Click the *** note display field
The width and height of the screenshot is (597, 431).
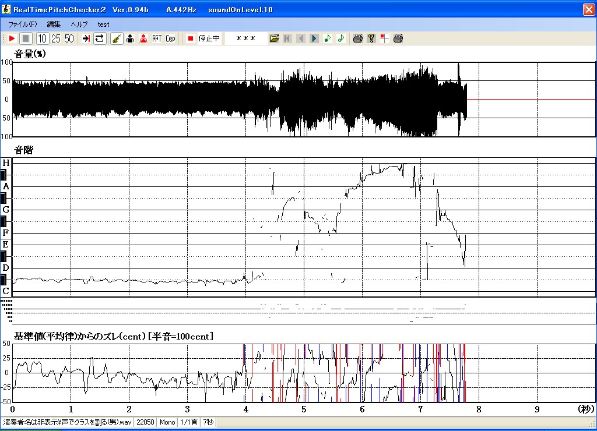point(245,38)
